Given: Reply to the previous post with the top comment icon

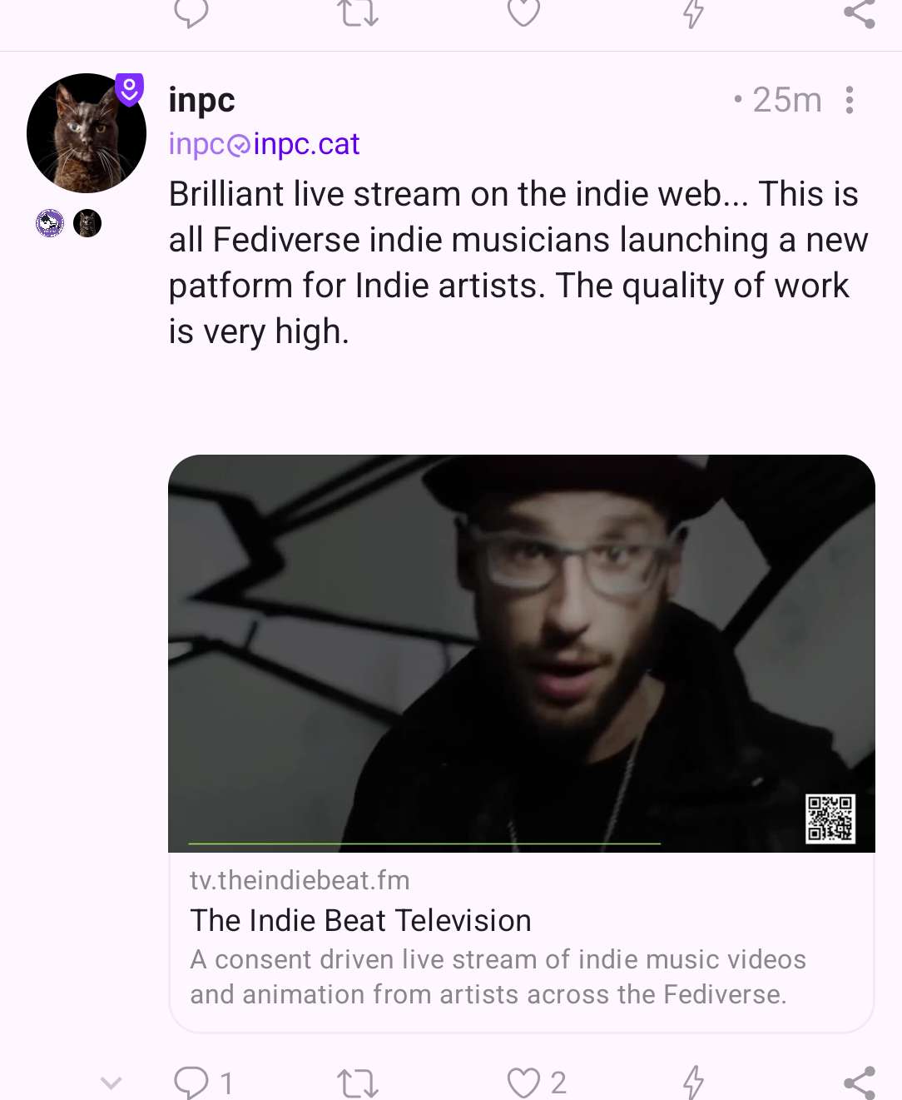Looking at the screenshot, I should tap(191, 12).
